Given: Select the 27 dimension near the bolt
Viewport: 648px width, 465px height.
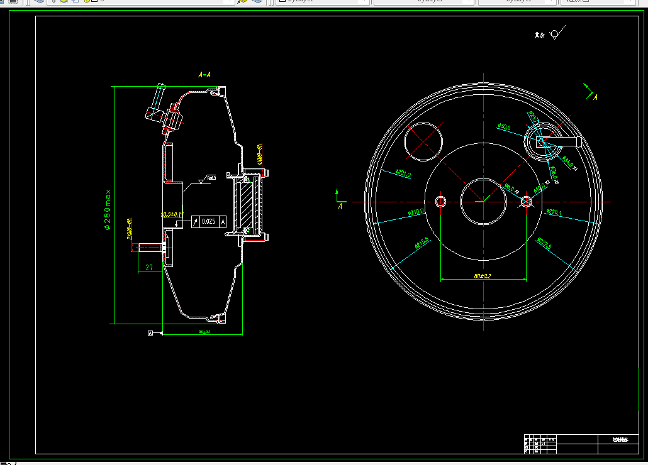Looking at the screenshot, I should coord(149,268).
